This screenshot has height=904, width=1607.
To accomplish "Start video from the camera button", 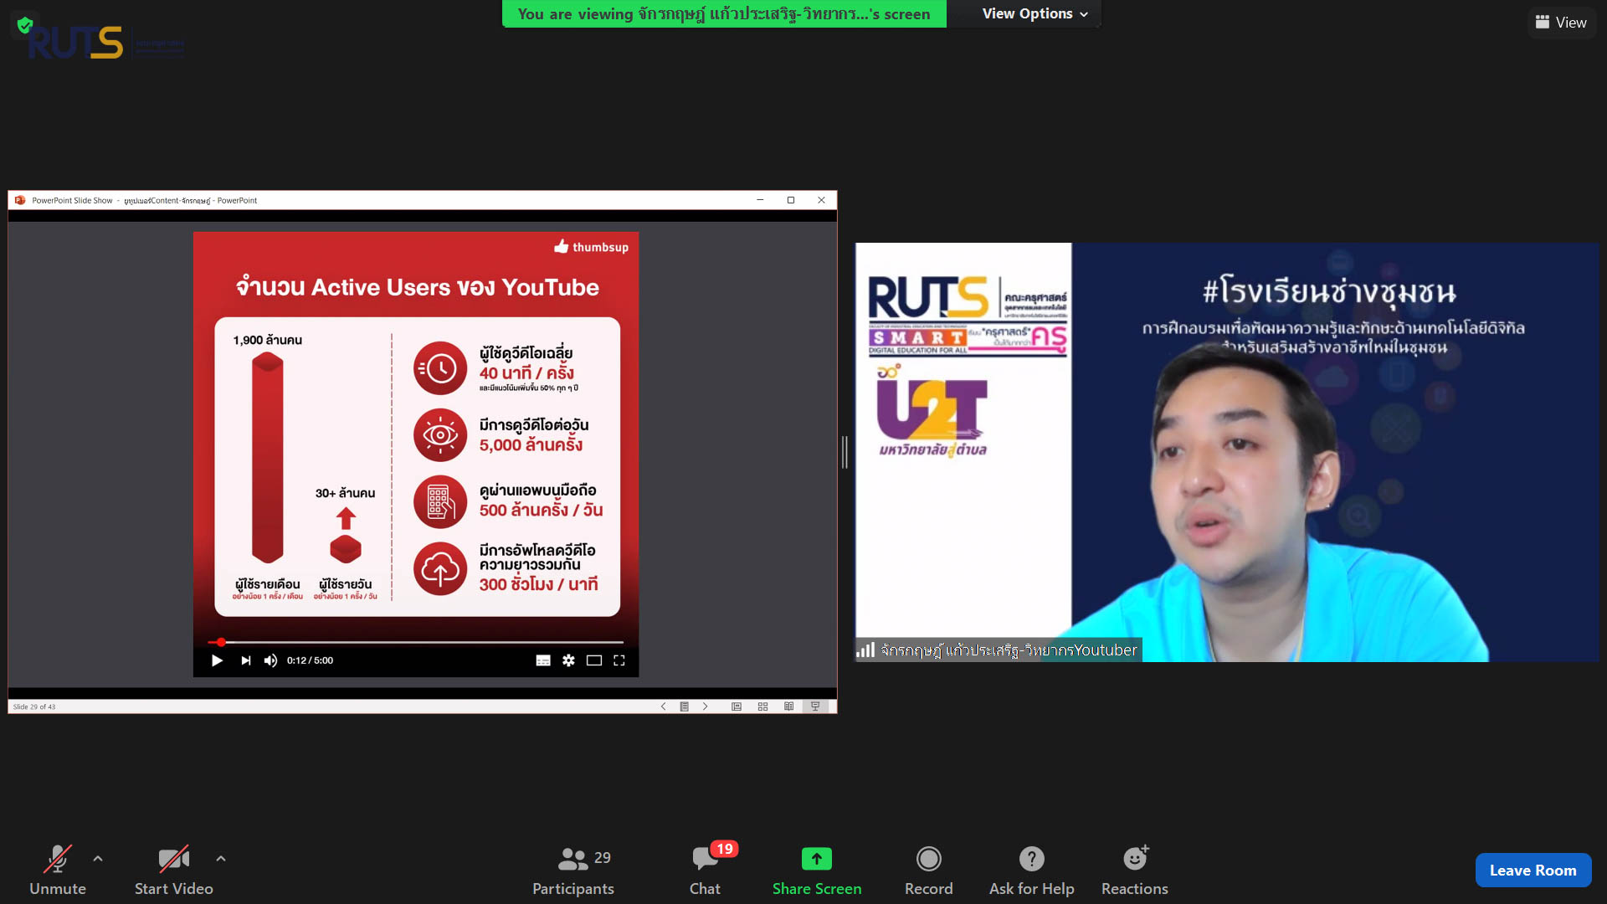I will pos(174,871).
